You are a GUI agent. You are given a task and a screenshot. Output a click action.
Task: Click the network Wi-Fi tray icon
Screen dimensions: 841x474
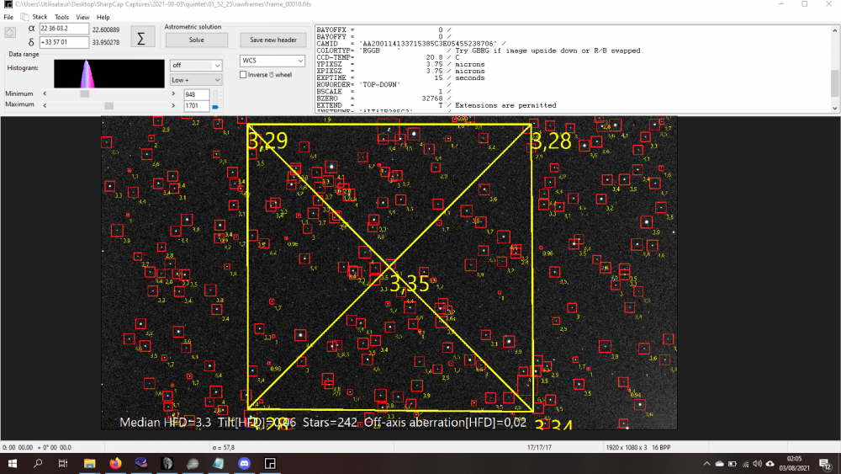point(745,464)
